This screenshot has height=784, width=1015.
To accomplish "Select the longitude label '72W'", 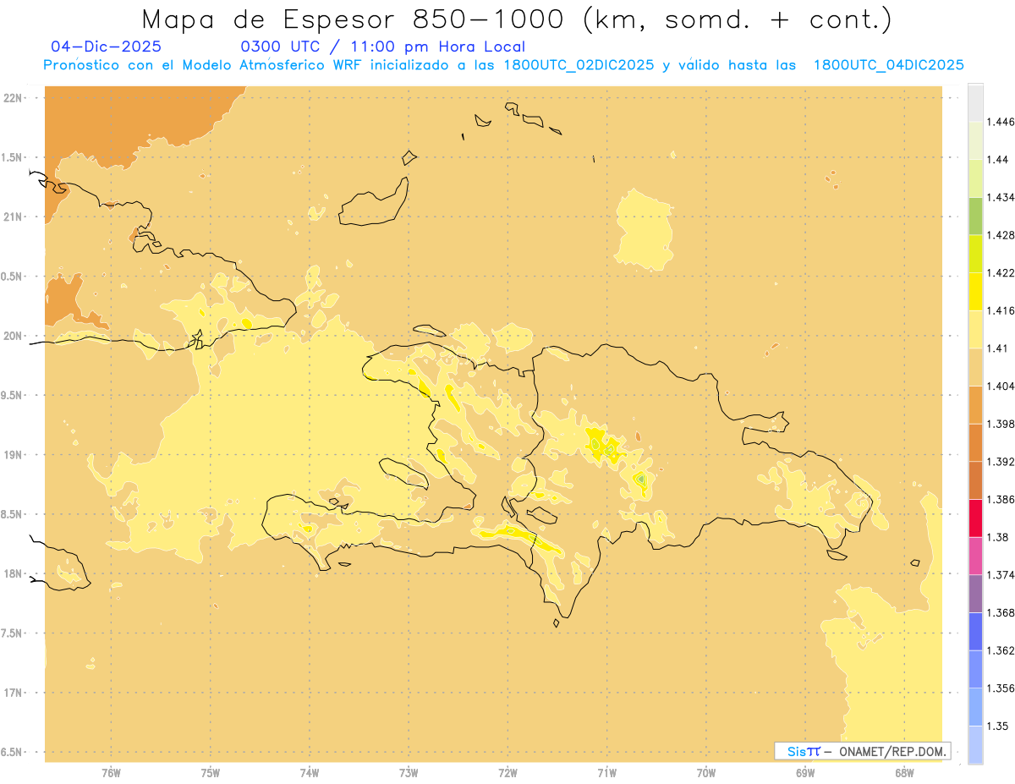I will pyautogui.click(x=507, y=773).
